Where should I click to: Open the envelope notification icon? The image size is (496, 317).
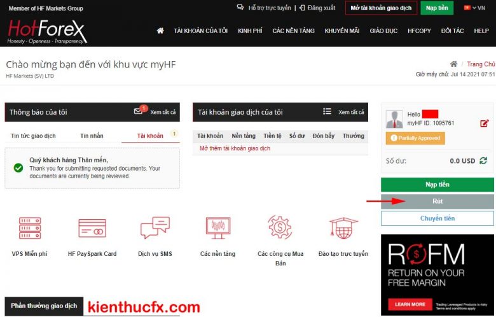[x=138, y=111]
